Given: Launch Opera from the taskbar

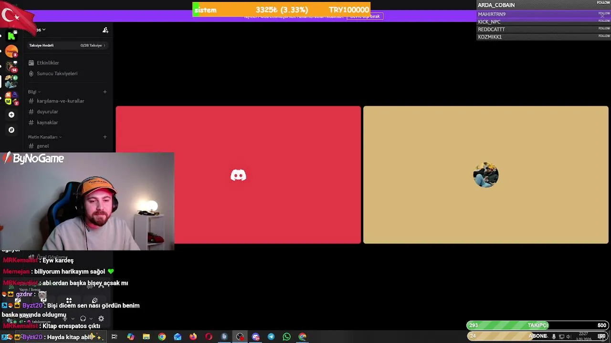Looking at the screenshot, I should pyautogui.click(x=209, y=337).
